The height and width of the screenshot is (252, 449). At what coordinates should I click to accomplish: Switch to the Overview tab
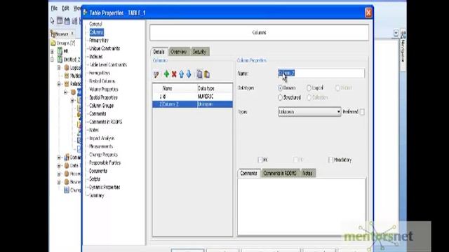pos(179,52)
